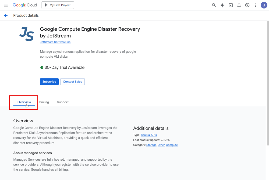This screenshot has width=269, height=180.
Task: Activate Cloud Shell terminal icon
Action: [x=231, y=5]
